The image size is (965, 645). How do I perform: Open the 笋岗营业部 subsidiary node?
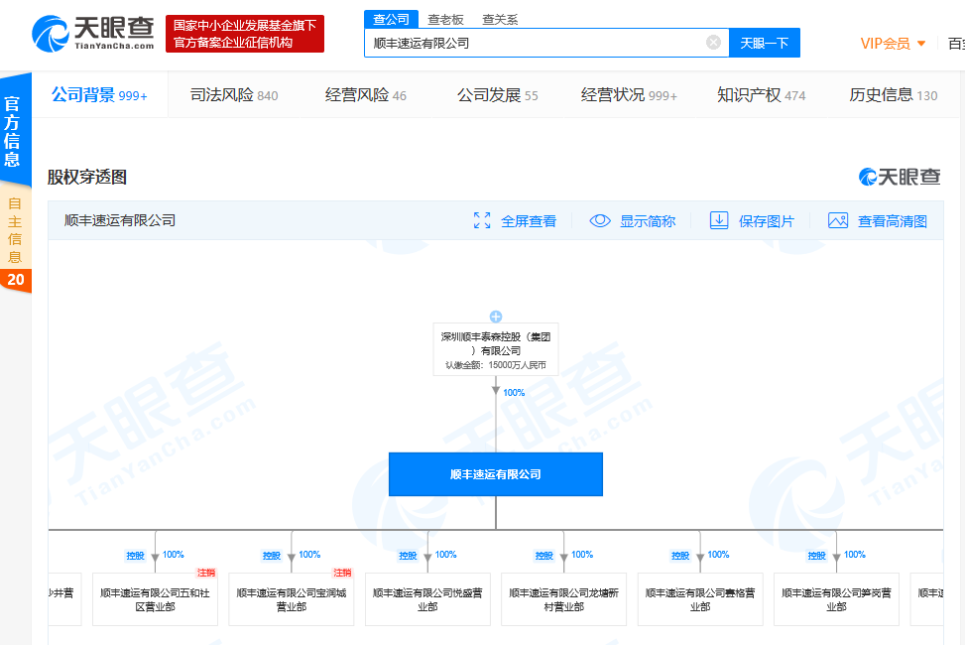point(836,599)
